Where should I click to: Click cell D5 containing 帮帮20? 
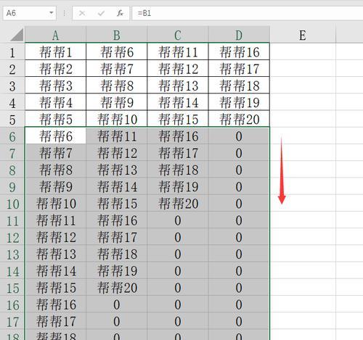coord(239,119)
